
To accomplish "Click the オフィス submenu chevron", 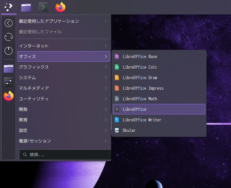I will point(106,56).
